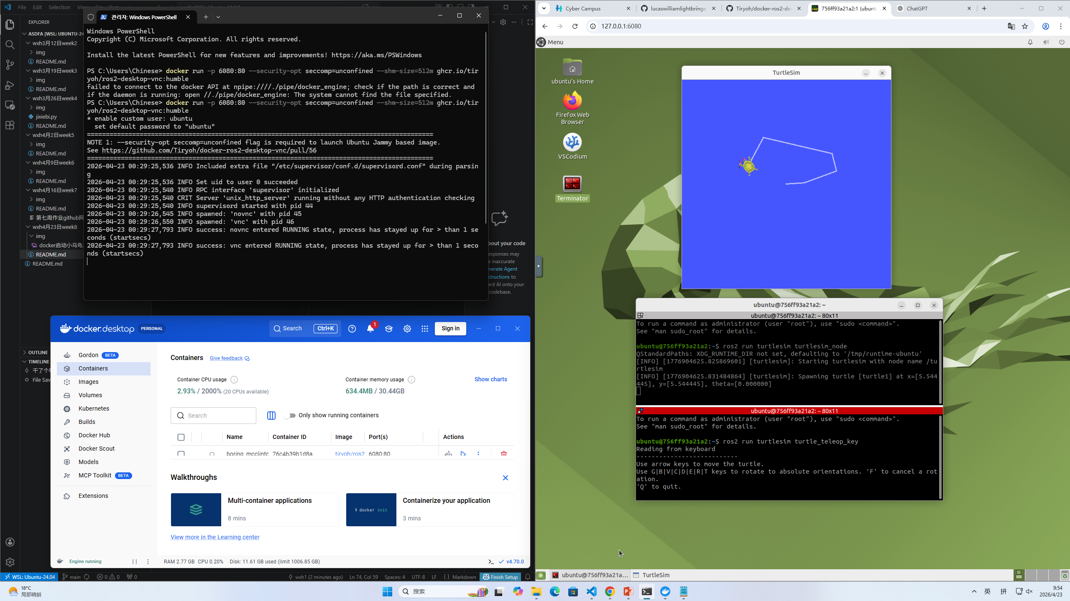Toggle Only show running containers switch
The image size is (1070, 601).
[x=290, y=416]
